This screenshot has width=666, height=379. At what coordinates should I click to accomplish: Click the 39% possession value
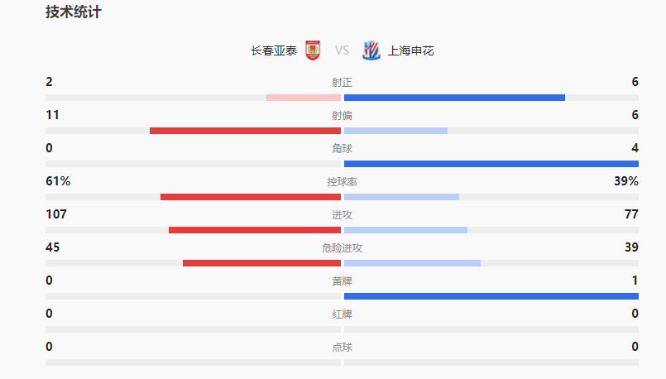click(x=626, y=181)
